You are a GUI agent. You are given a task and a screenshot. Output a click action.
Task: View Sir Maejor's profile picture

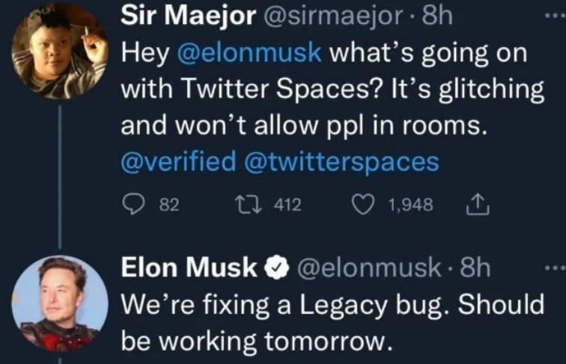[x=60, y=51]
